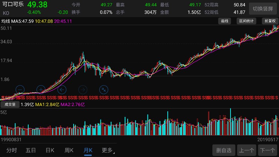Image resolution: width=279 pixels, height=157 pixels.
Task: Select the 周K chart tab
Action: (69, 150)
